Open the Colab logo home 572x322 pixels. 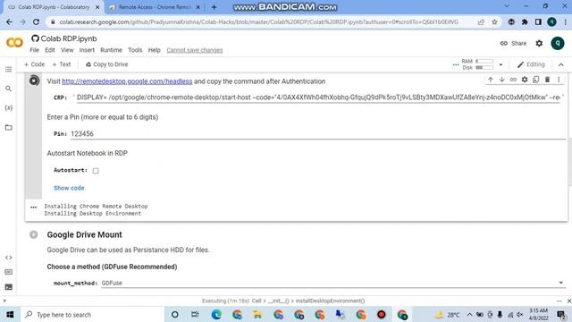pos(14,43)
